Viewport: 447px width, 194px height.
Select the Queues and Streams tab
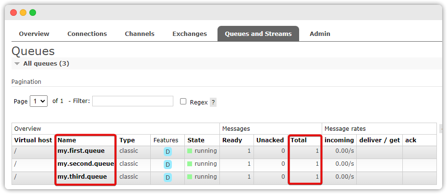(x=258, y=34)
